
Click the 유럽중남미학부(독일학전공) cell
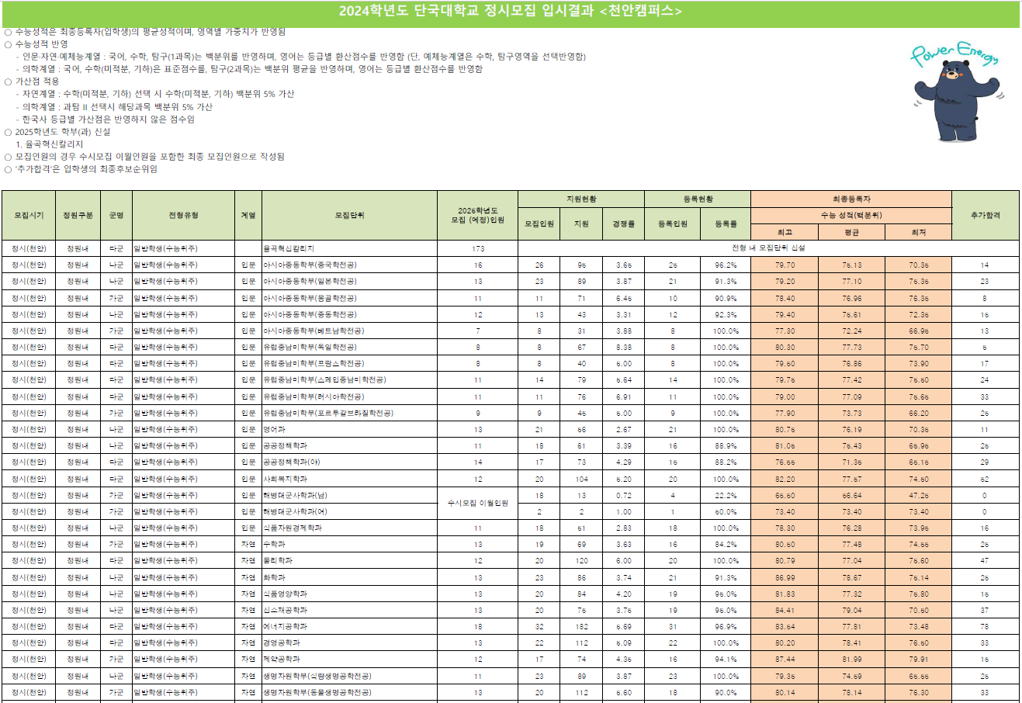[x=349, y=347]
